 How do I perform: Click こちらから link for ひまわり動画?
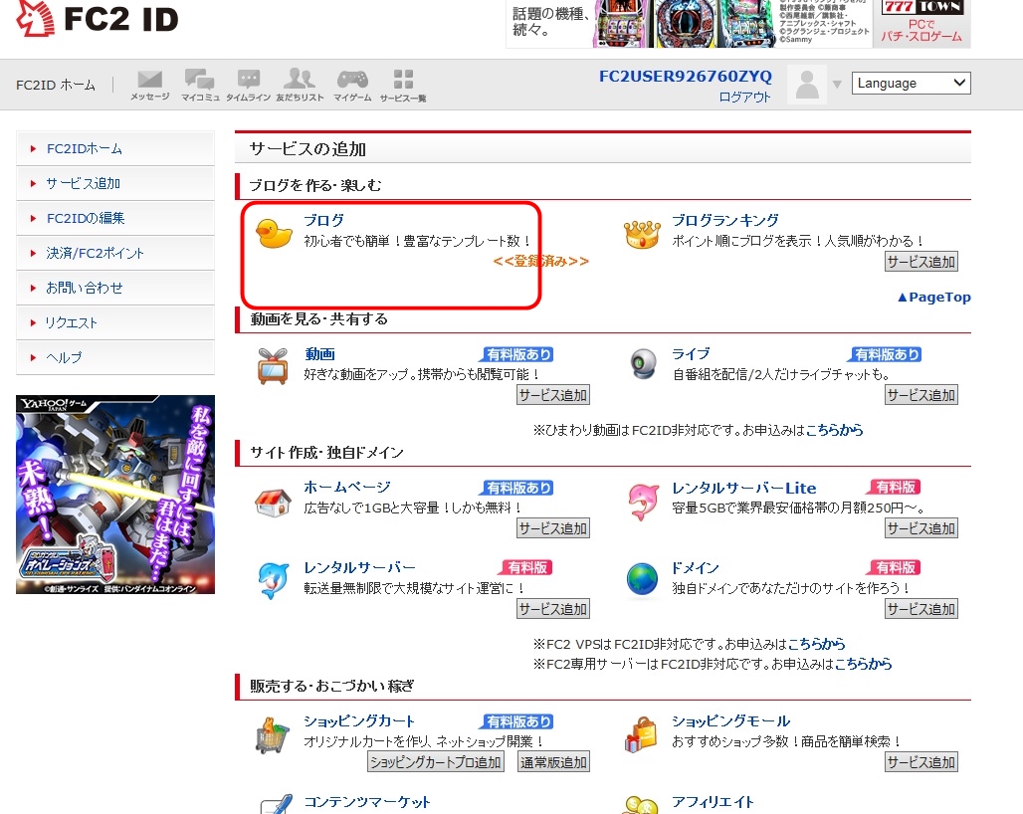(834, 430)
